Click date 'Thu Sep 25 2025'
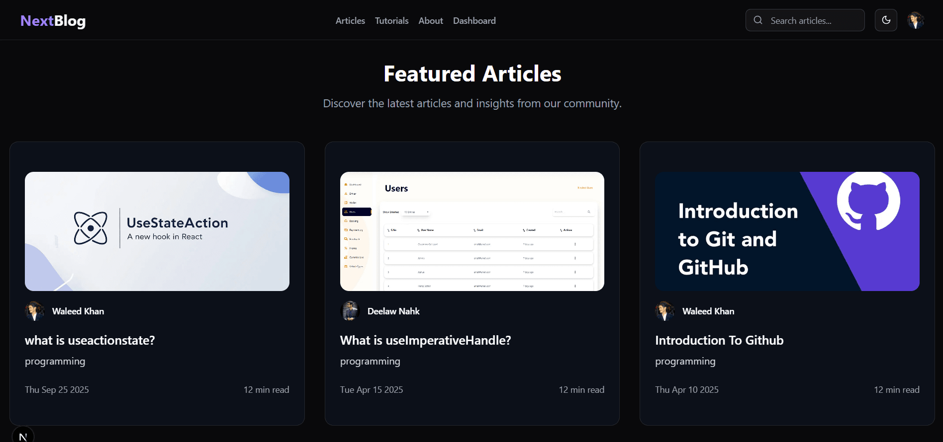943x442 pixels. click(57, 390)
